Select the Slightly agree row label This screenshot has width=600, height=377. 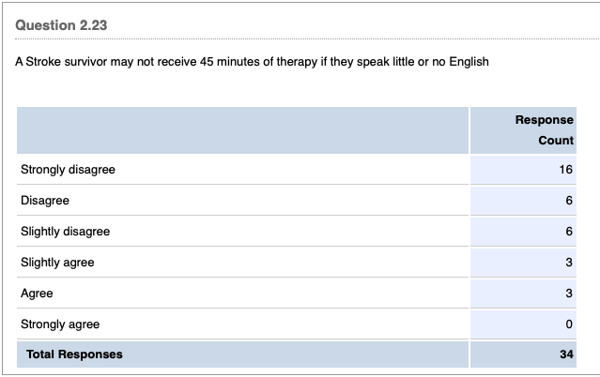coord(57,263)
